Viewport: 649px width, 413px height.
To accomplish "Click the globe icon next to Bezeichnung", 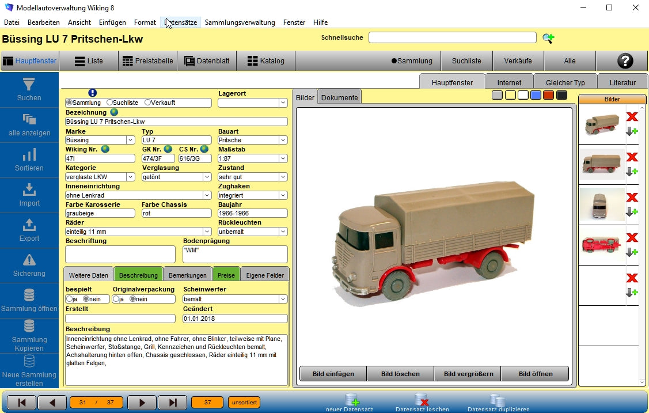I will tap(114, 112).
